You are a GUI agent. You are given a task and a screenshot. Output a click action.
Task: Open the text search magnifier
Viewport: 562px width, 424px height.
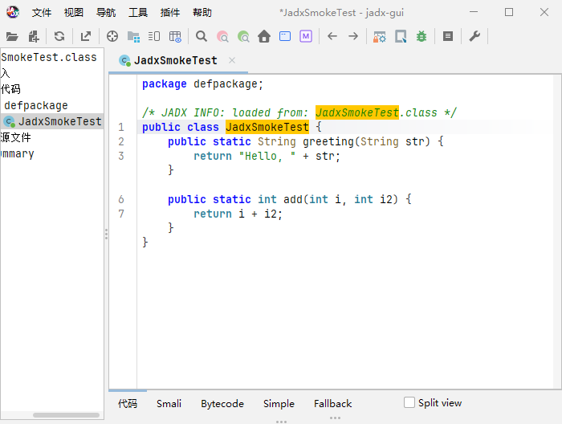202,36
